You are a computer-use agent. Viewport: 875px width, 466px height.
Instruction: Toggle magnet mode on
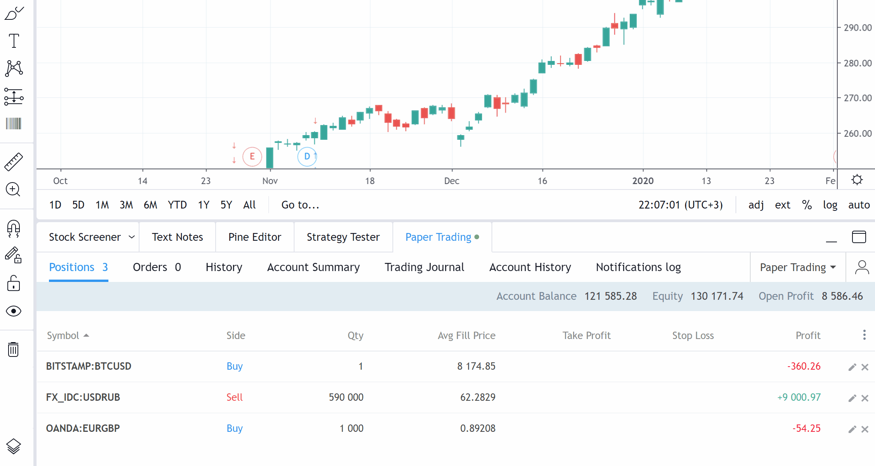[x=14, y=228]
